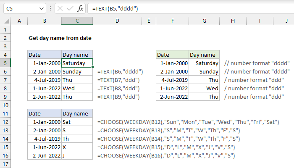Select row 5 header
Viewport: 294px width, 168px height.
pos(5,63)
